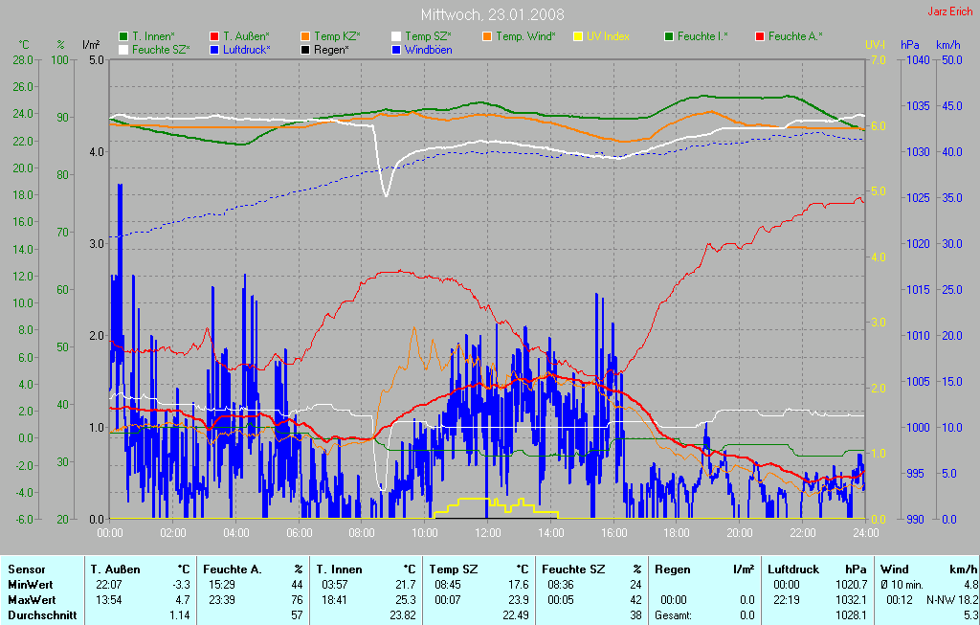Click the 'Sensor' header in the data table
This screenshot has height=625, width=980.
click(x=26, y=569)
